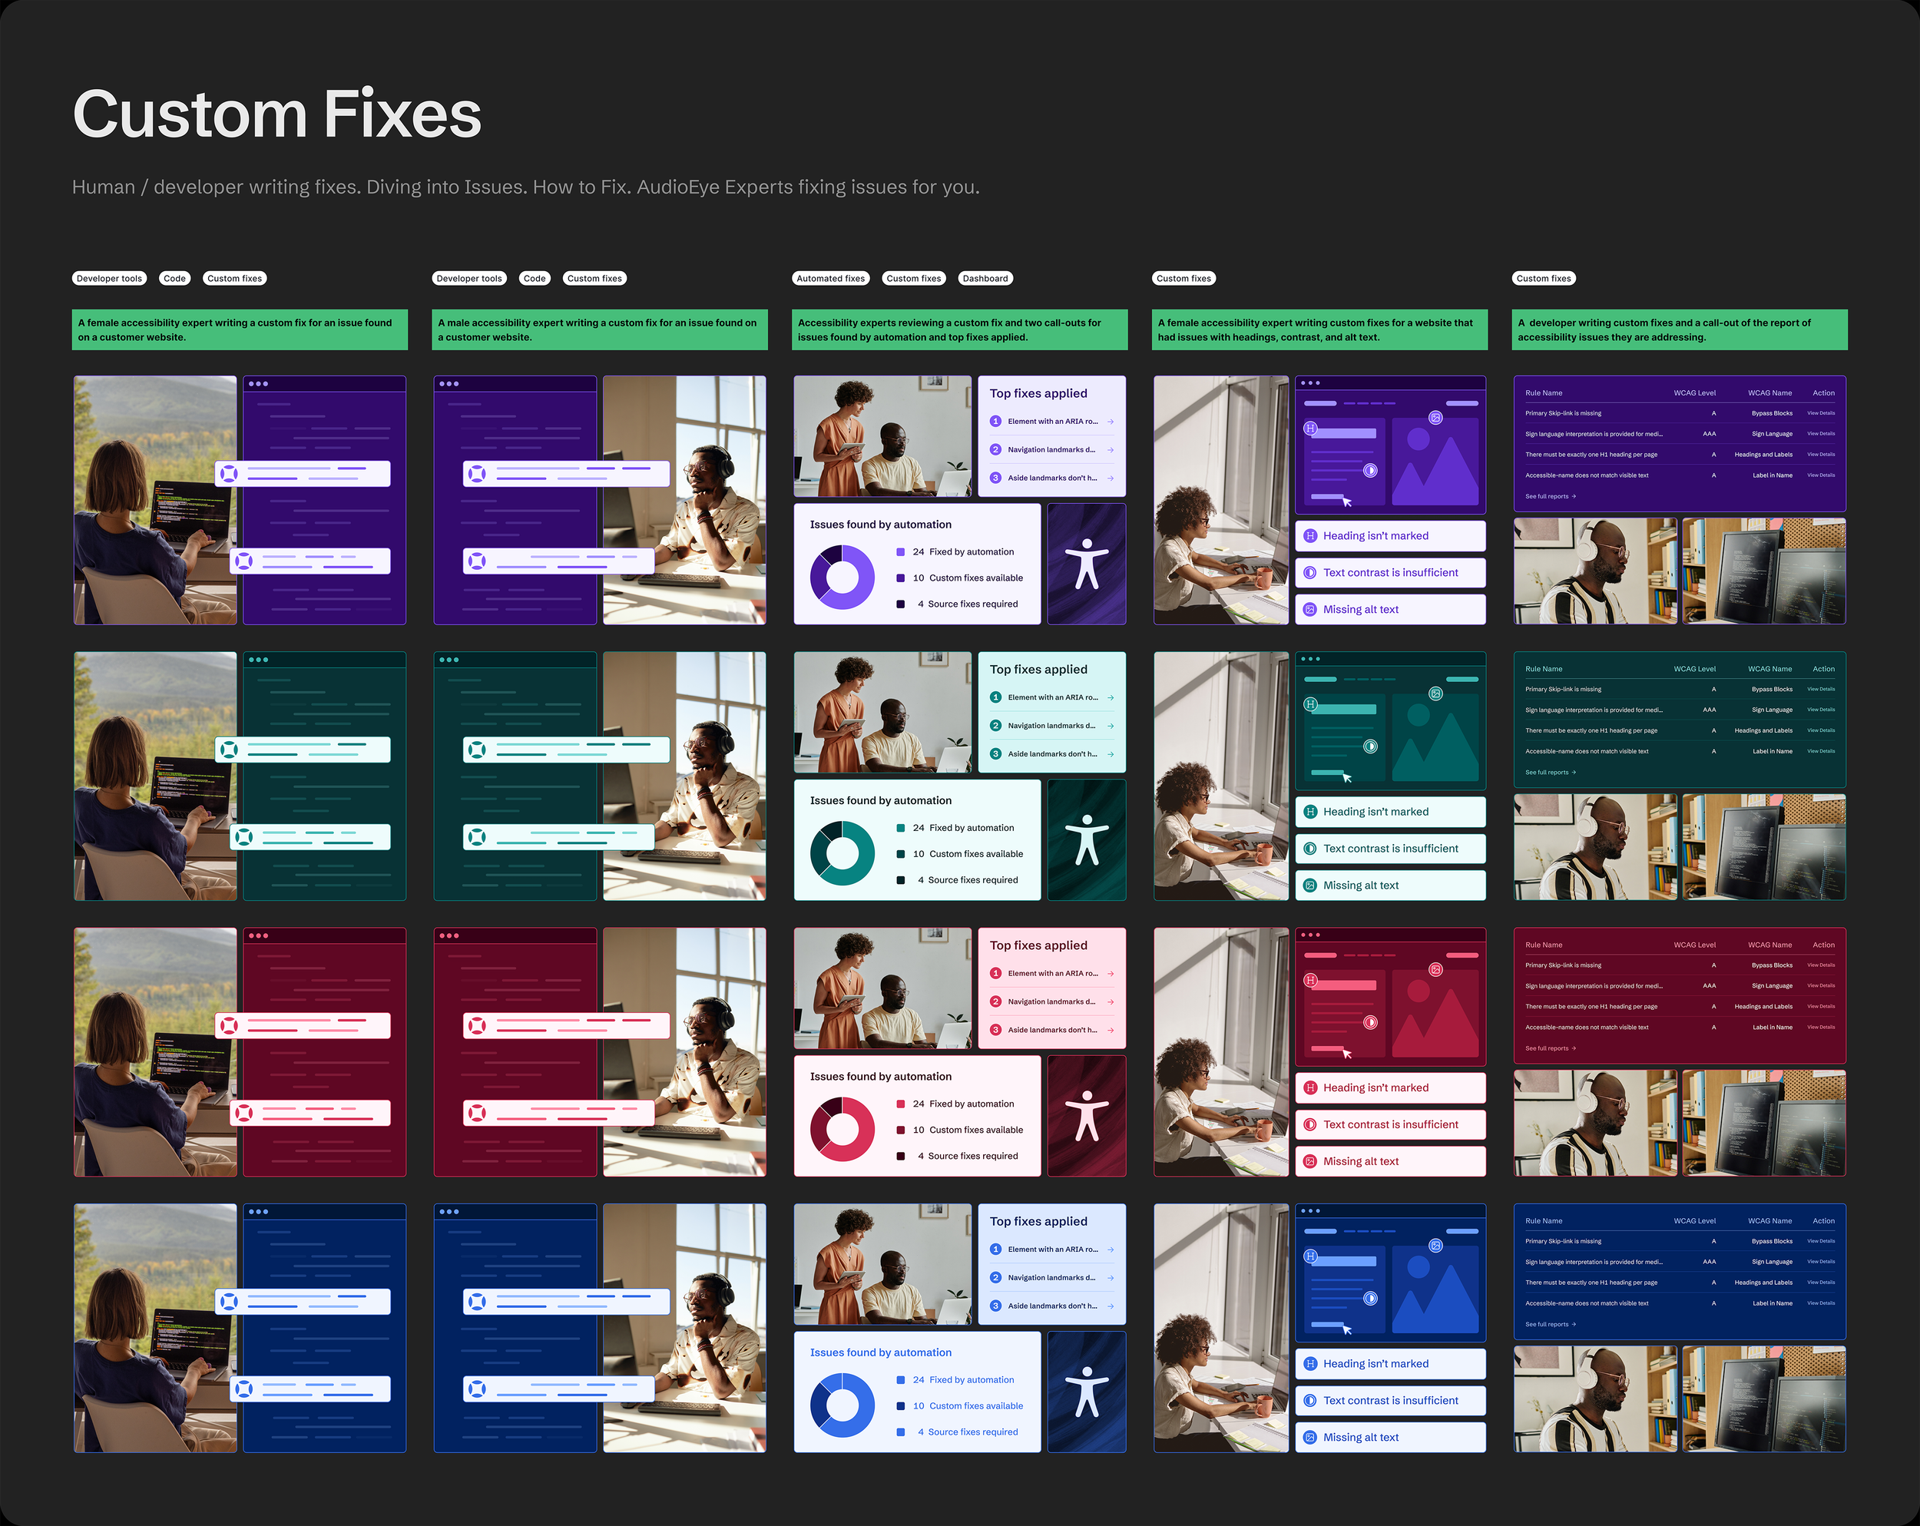The width and height of the screenshot is (1920, 1526).
Task: Click the purple accessibility figure icon tile
Action: 1087,564
